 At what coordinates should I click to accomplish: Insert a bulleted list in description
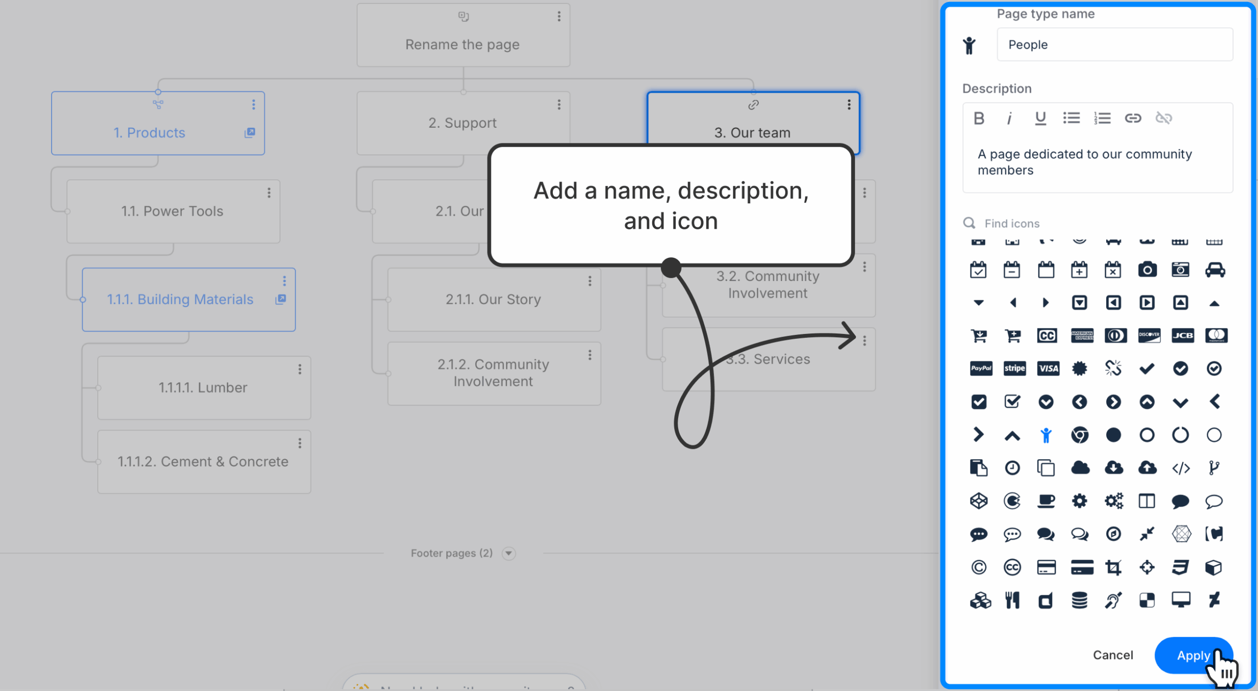(1071, 118)
